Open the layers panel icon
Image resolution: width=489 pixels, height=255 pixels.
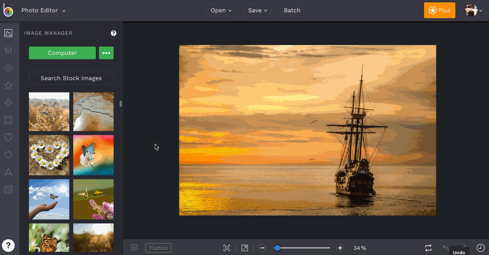click(134, 248)
